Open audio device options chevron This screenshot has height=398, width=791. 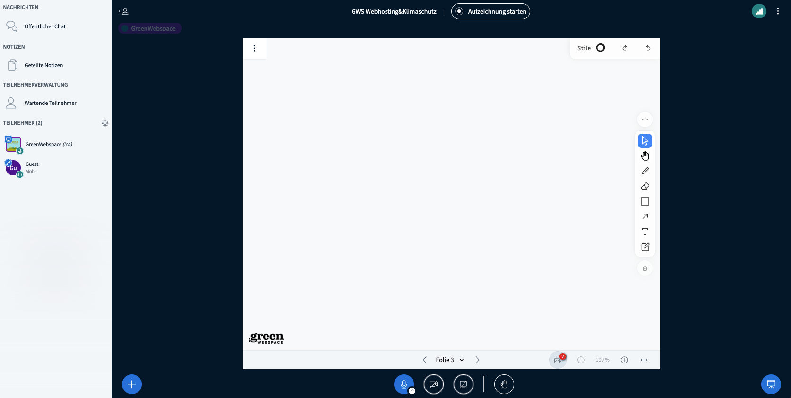(412, 391)
